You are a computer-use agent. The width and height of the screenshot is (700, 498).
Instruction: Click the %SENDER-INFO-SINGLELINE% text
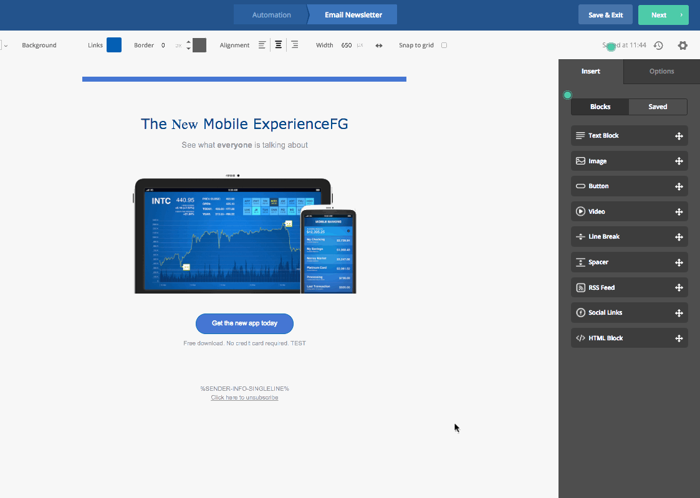tap(244, 389)
